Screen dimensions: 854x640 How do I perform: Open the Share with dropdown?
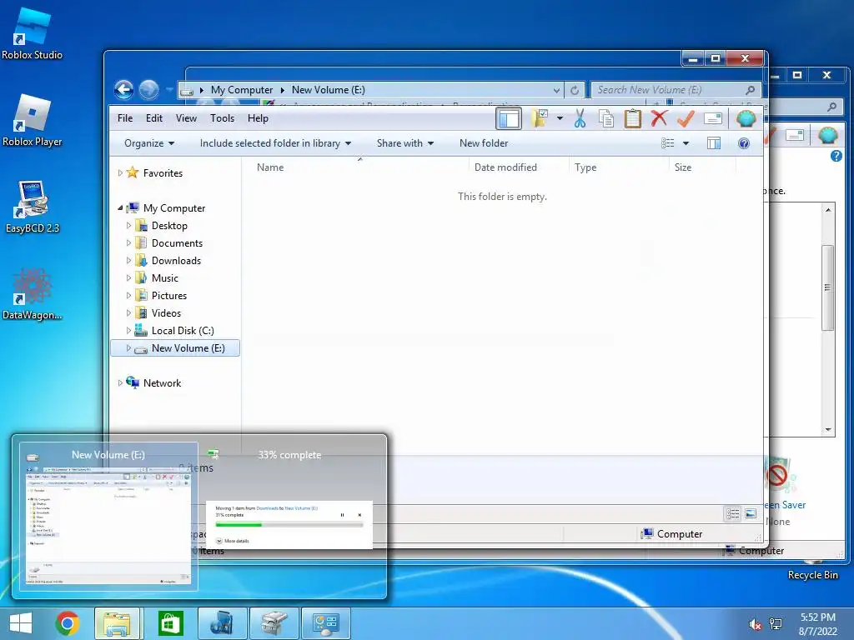click(x=405, y=143)
